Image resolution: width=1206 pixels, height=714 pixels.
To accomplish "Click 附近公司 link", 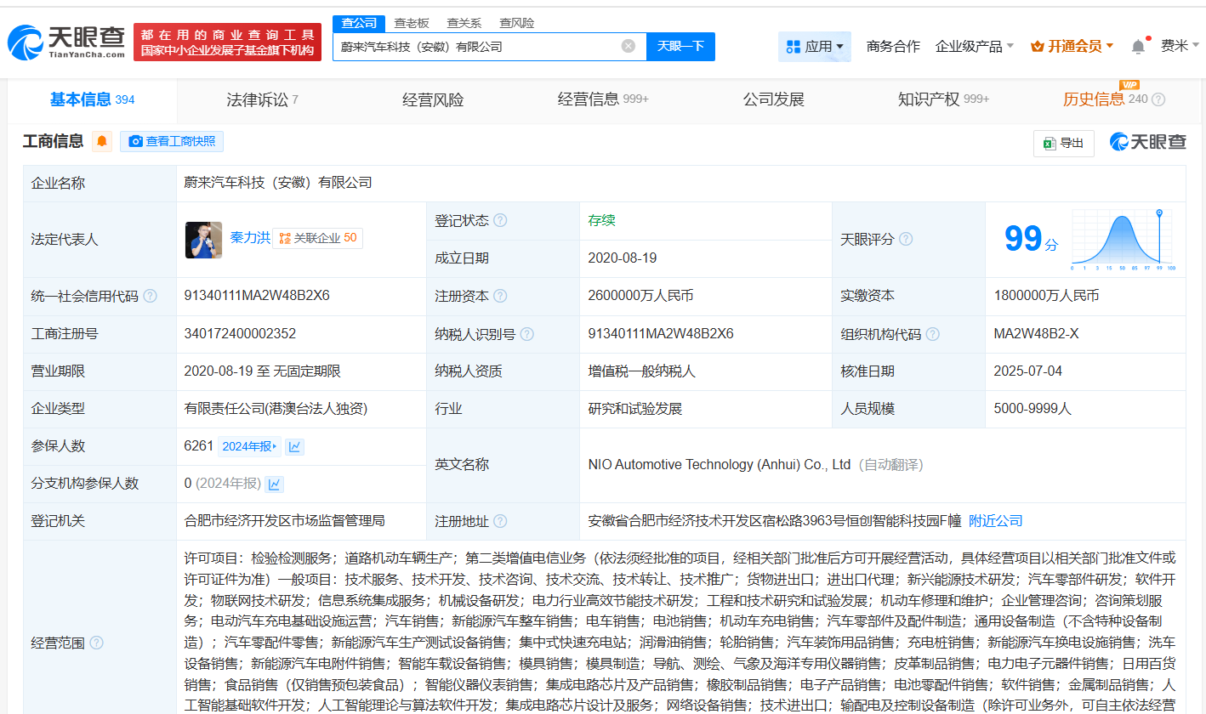I will [996, 521].
